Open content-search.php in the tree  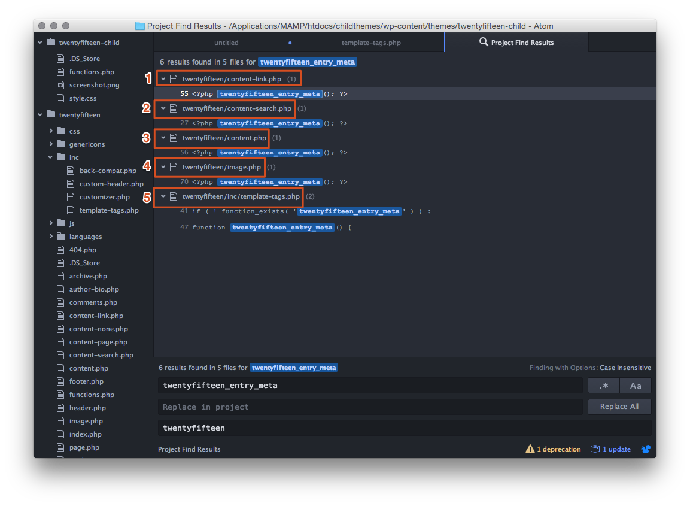click(101, 355)
